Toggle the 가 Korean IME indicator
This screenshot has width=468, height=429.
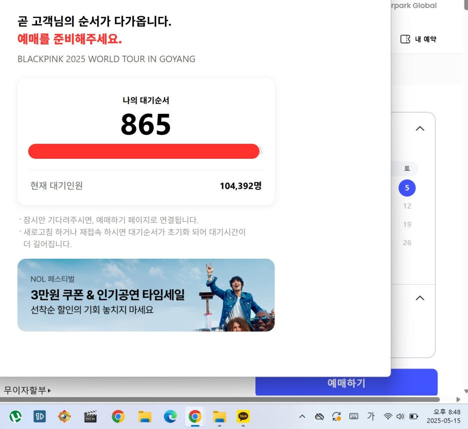pyautogui.click(x=370, y=416)
